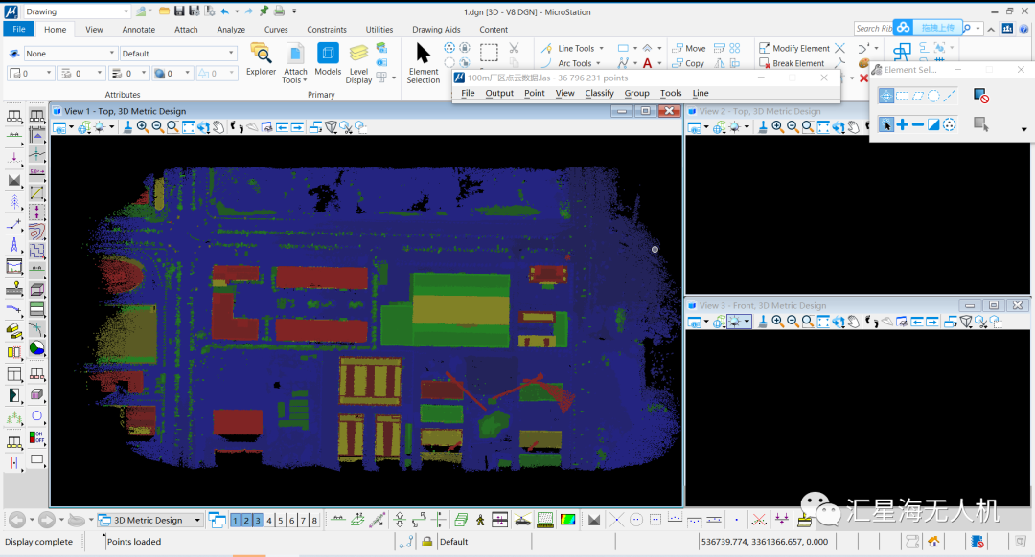1035x557 pixels.
Task: Click the Models icon in the ribbon
Action: (328, 60)
